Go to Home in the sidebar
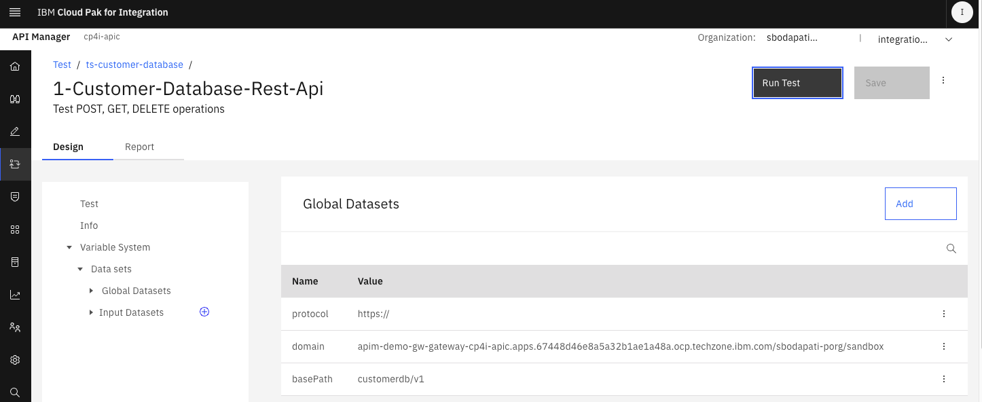The width and height of the screenshot is (982, 402). (x=15, y=67)
